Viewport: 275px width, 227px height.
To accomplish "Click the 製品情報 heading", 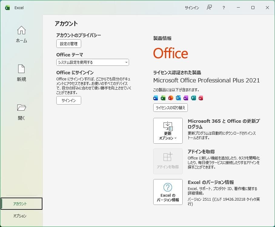I will pyautogui.click(x=162, y=38).
